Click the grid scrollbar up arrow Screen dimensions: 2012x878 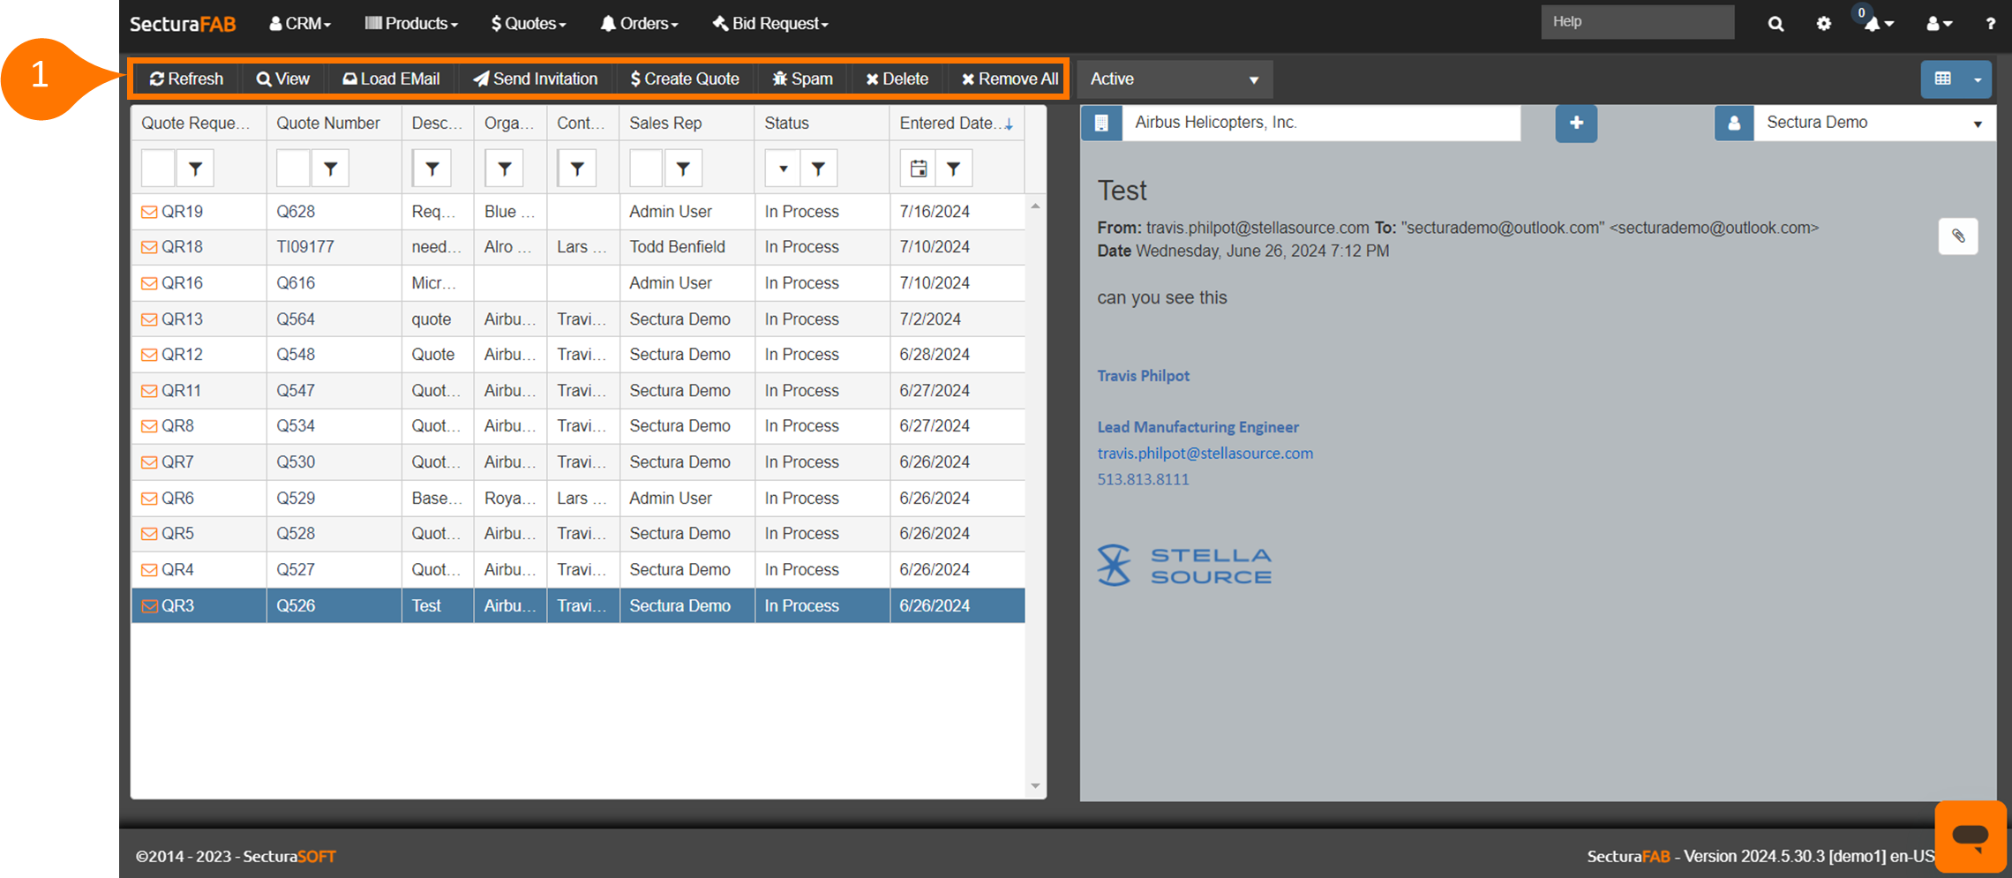pyautogui.click(x=1035, y=206)
